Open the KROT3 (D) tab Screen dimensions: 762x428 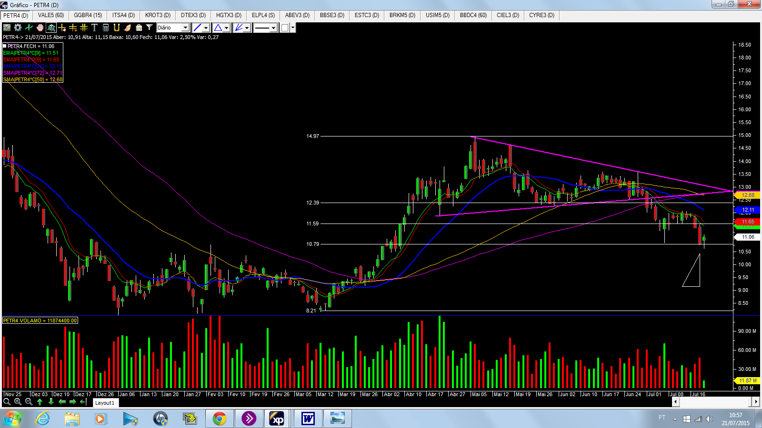point(158,15)
